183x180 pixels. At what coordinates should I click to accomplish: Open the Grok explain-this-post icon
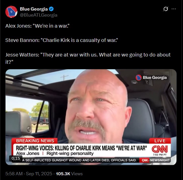click(166, 9)
